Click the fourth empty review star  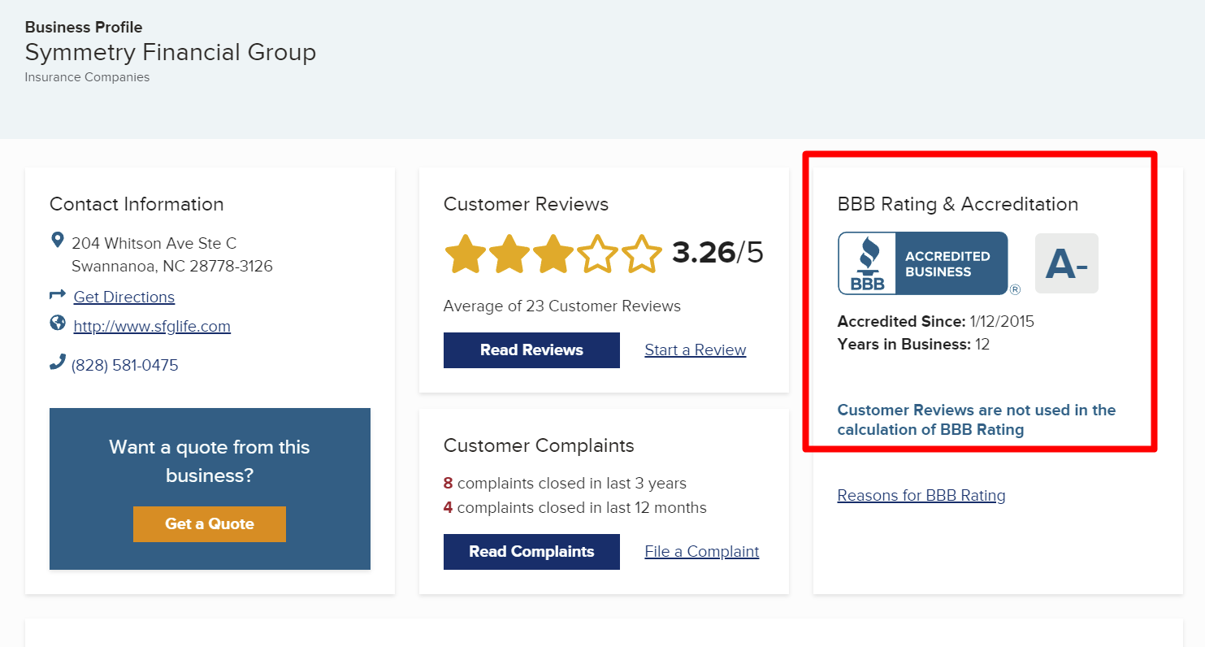coord(598,254)
